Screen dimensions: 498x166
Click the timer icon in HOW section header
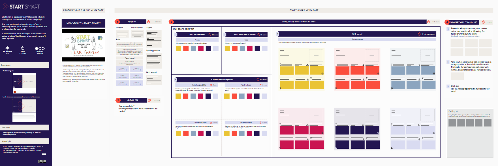point(258,80)
